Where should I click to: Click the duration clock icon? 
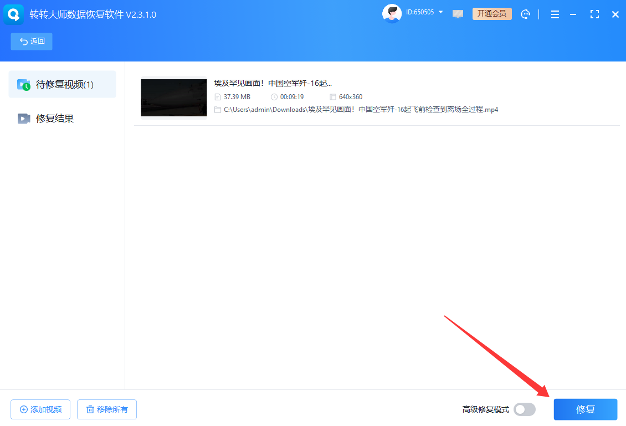tap(274, 96)
